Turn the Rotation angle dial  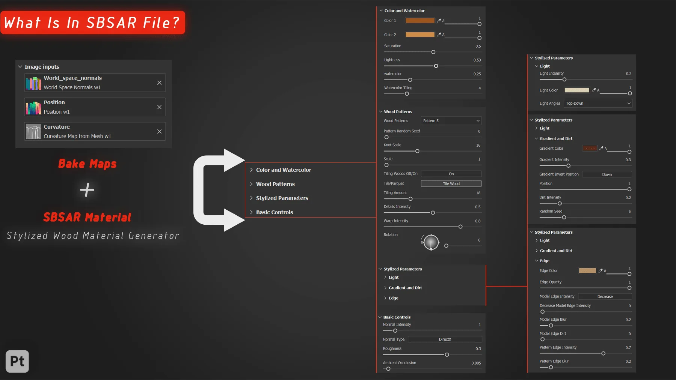pos(431,242)
